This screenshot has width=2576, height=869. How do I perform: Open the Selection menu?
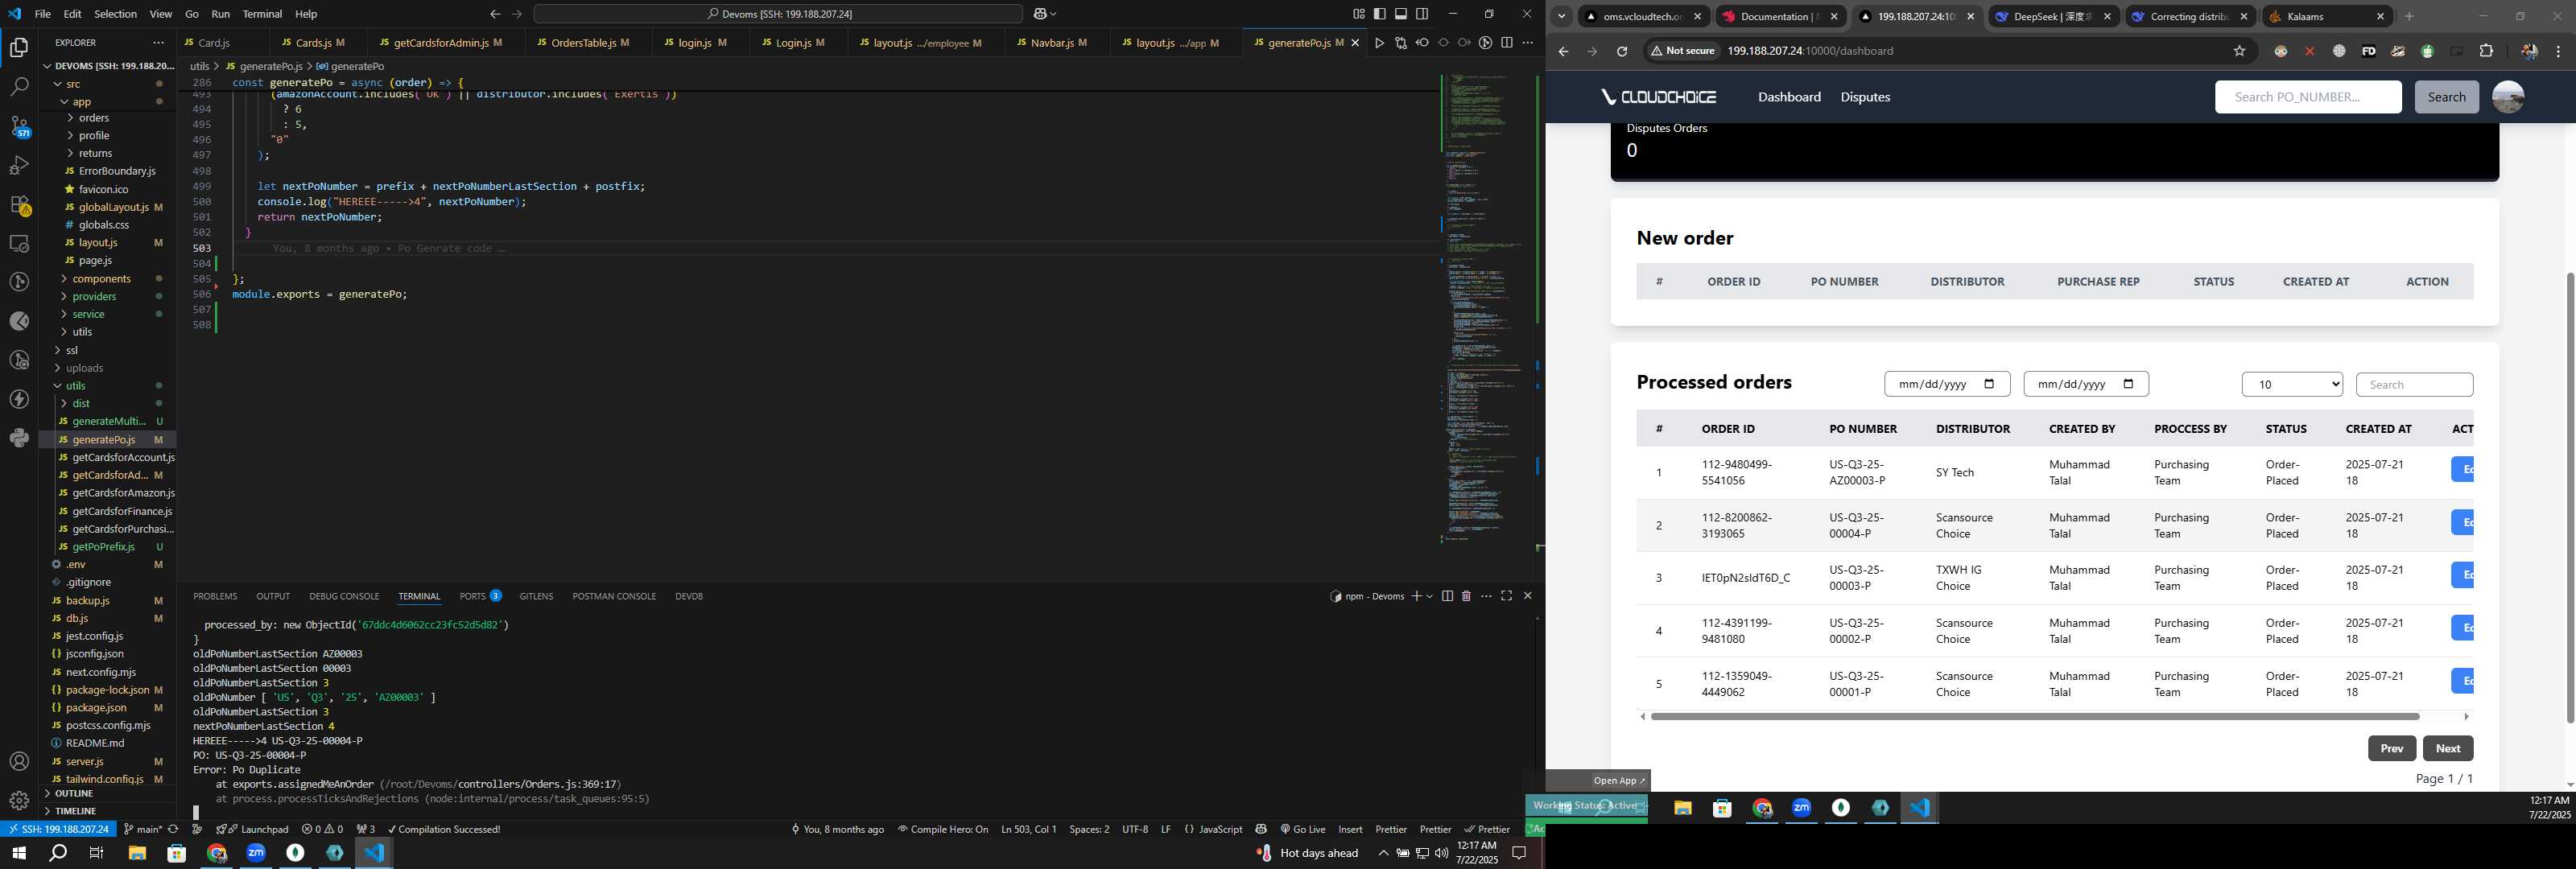click(x=115, y=14)
